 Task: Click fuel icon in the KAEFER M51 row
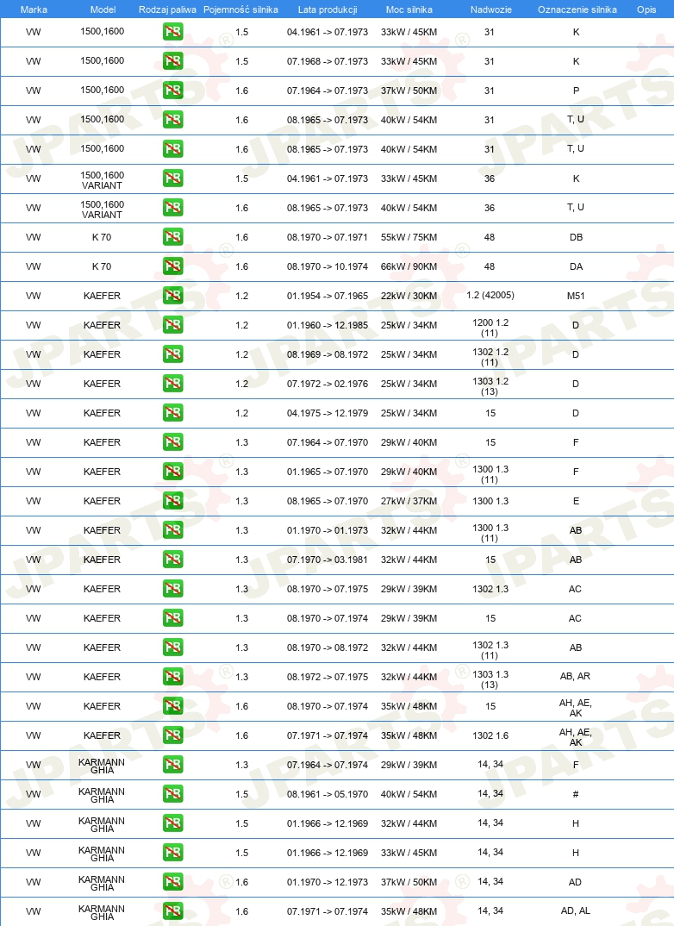[173, 295]
